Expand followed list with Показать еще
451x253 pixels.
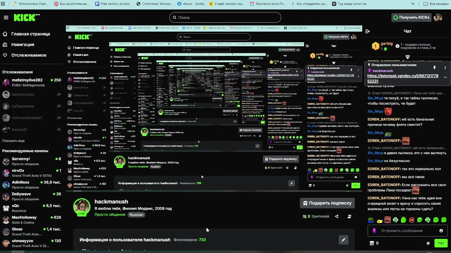(x=13, y=141)
